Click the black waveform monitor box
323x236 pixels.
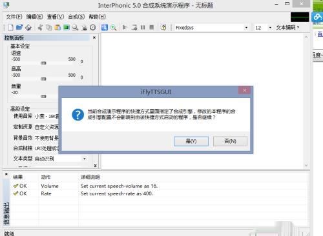(300, 17)
